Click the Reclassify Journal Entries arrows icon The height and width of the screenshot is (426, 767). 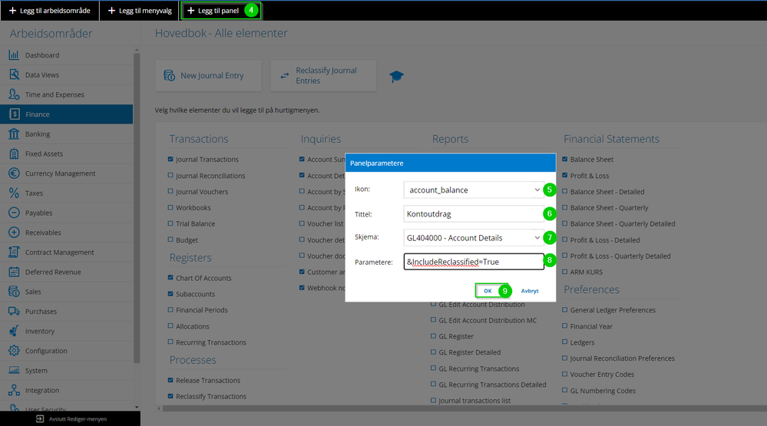284,76
